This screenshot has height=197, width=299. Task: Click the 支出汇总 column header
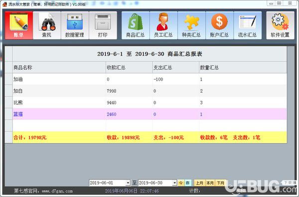[x=176, y=67]
